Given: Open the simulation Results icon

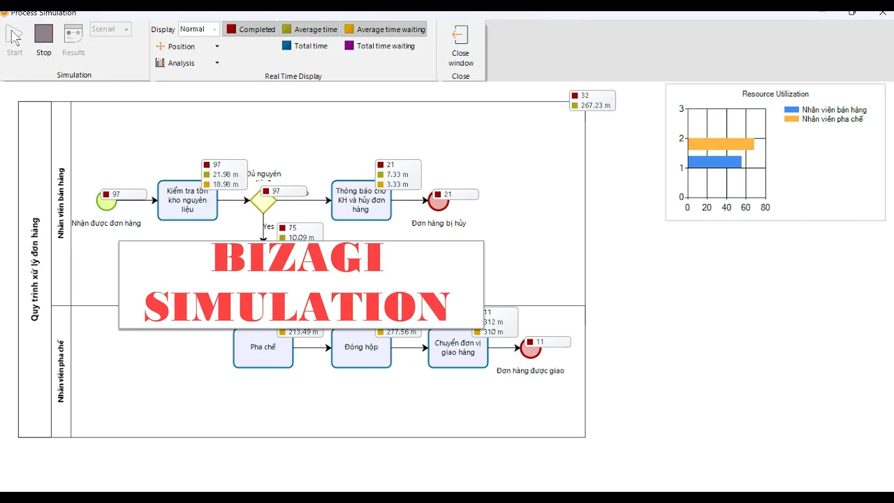Looking at the screenshot, I should pyautogui.click(x=73, y=34).
